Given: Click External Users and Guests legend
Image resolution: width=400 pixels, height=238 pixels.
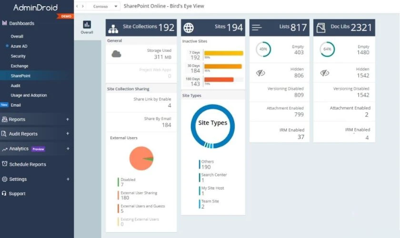Looking at the screenshot, I should point(142,208).
